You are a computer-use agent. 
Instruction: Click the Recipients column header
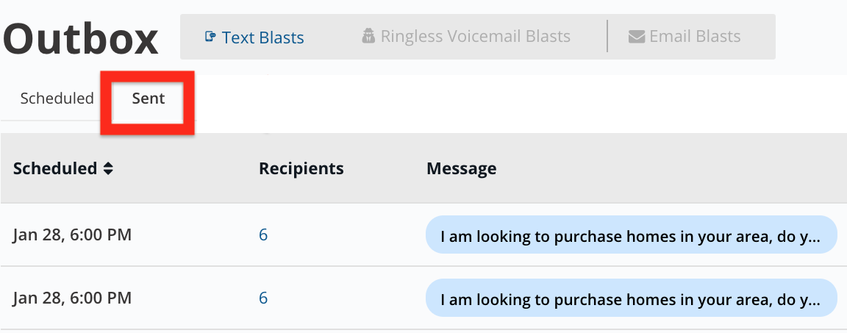coord(301,168)
